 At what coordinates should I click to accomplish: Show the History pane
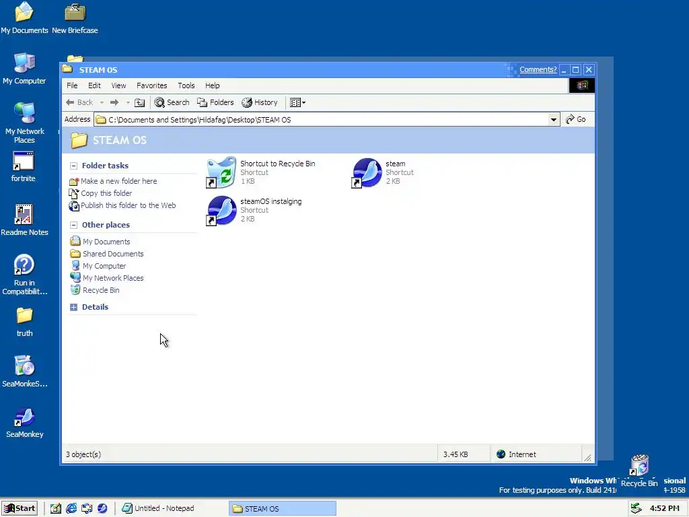[x=260, y=102]
